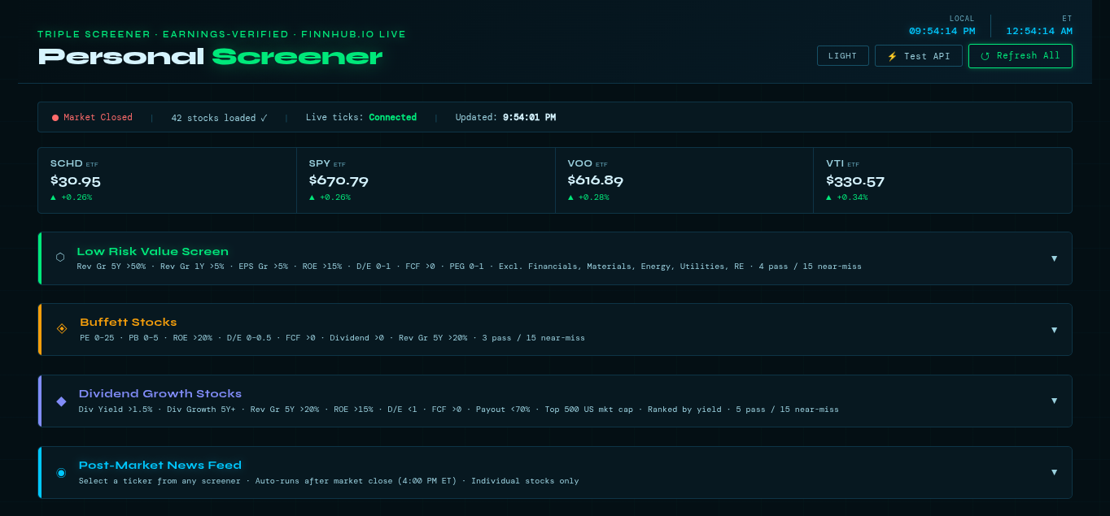1110x516 pixels.
Task: Click the red Market Closed status dot
Action: [55, 117]
